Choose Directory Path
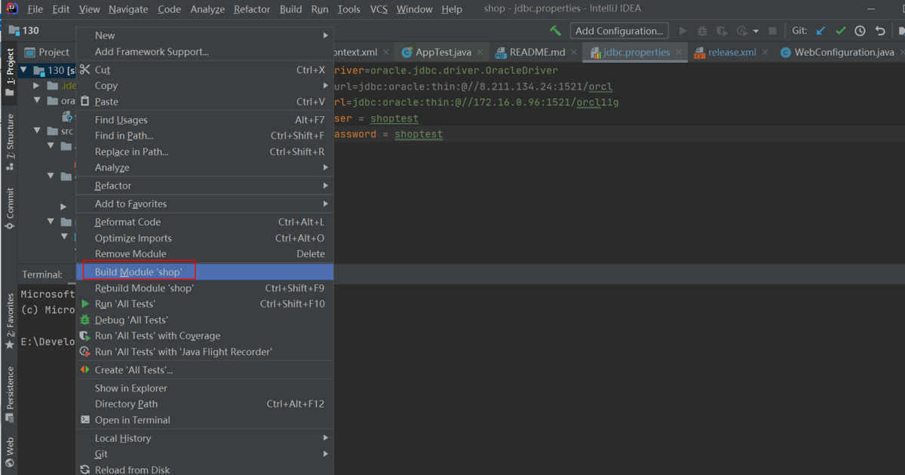Viewport: 905px width, 475px height. pos(205,404)
